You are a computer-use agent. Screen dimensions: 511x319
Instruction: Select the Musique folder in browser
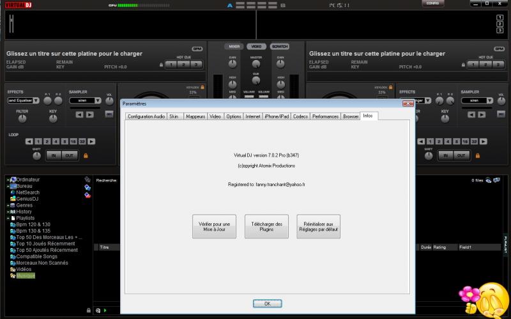26,276
